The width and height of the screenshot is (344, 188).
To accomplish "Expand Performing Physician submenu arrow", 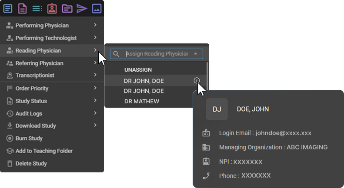I will point(95,25).
